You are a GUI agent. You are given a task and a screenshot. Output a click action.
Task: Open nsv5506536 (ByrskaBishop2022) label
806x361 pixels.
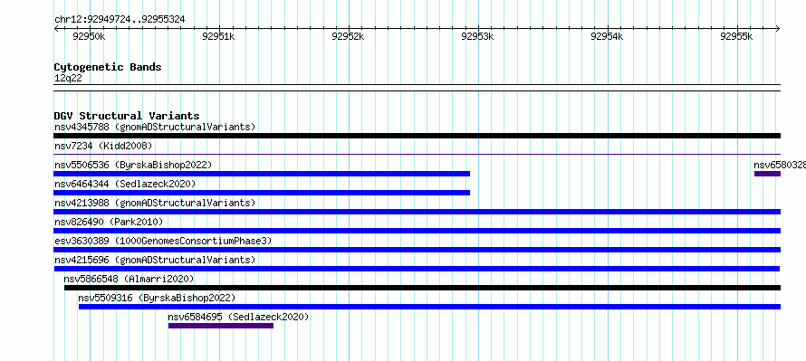(133, 165)
